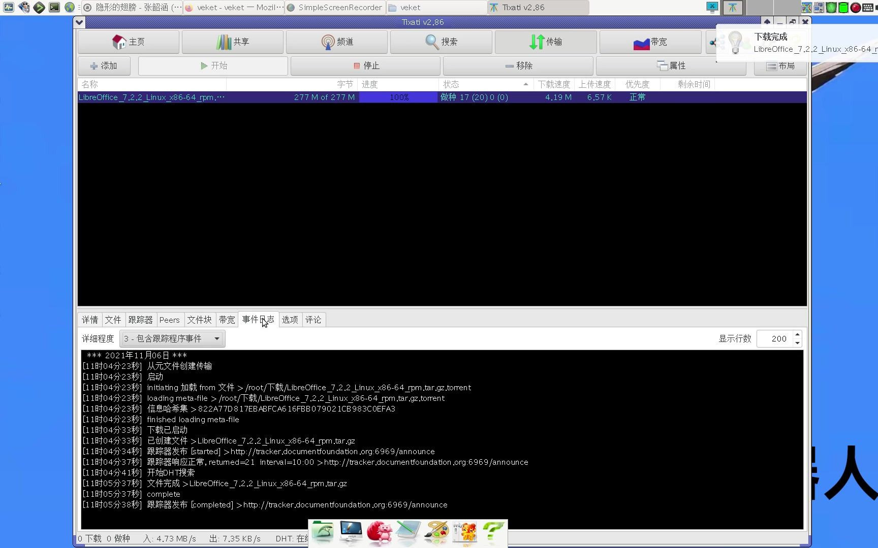Switch to 隐形的翅膀 - 张韶涵 taskbar window
Image resolution: width=878 pixels, height=548 pixels.
pyautogui.click(x=132, y=7)
